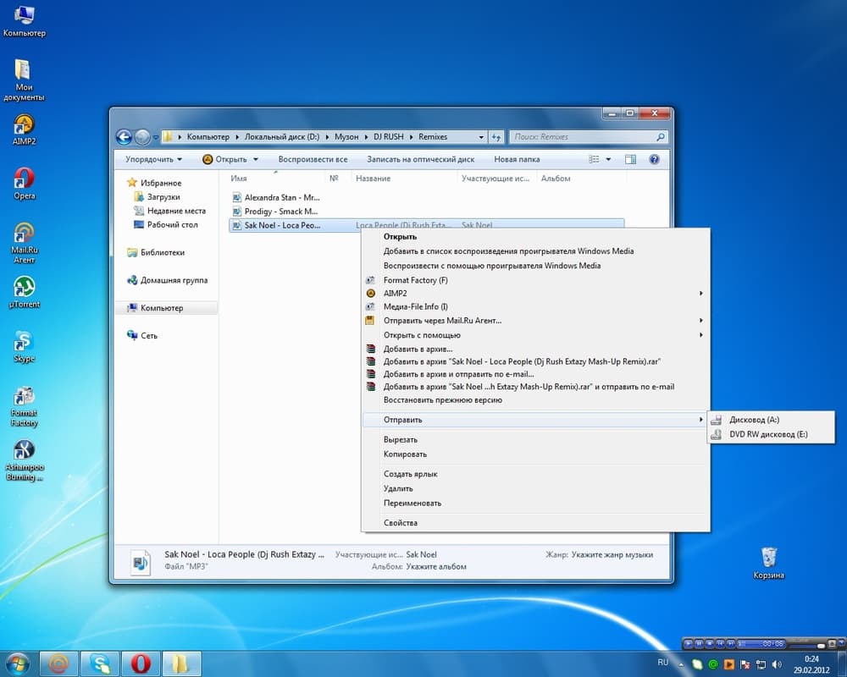Click the Help question mark icon
The width and height of the screenshot is (847, 677).
(x=654, y=159)
